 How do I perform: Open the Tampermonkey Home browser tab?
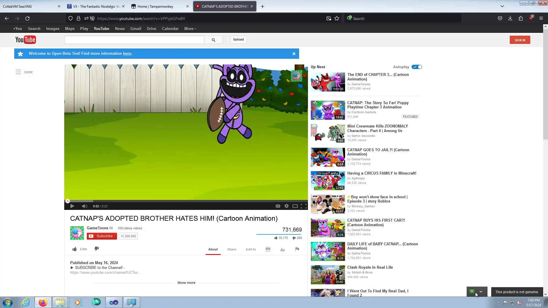pyautogui.click(x=155, y=6)
